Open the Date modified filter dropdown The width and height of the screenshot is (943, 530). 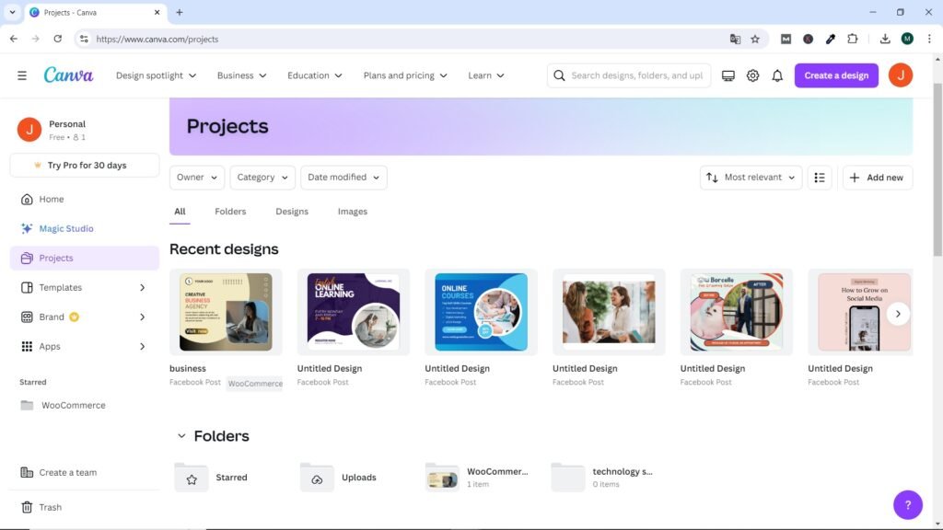(343, 178)
